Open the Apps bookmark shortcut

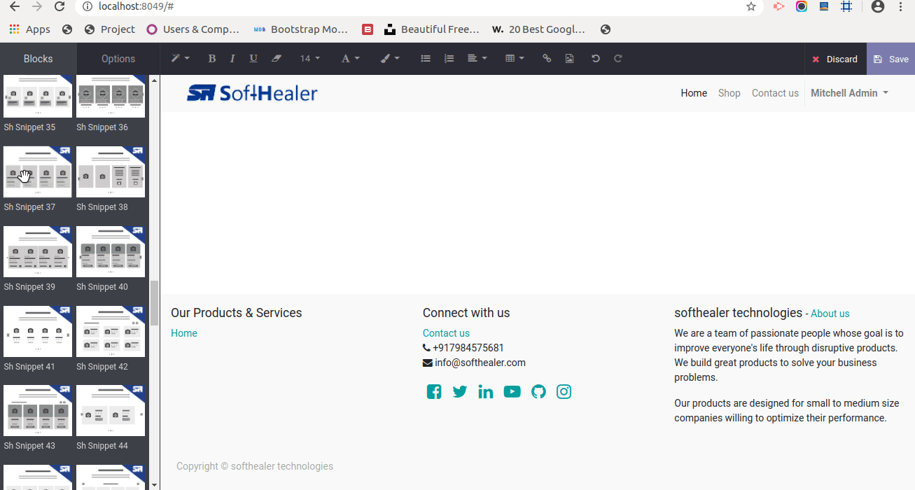coord(29,29)
